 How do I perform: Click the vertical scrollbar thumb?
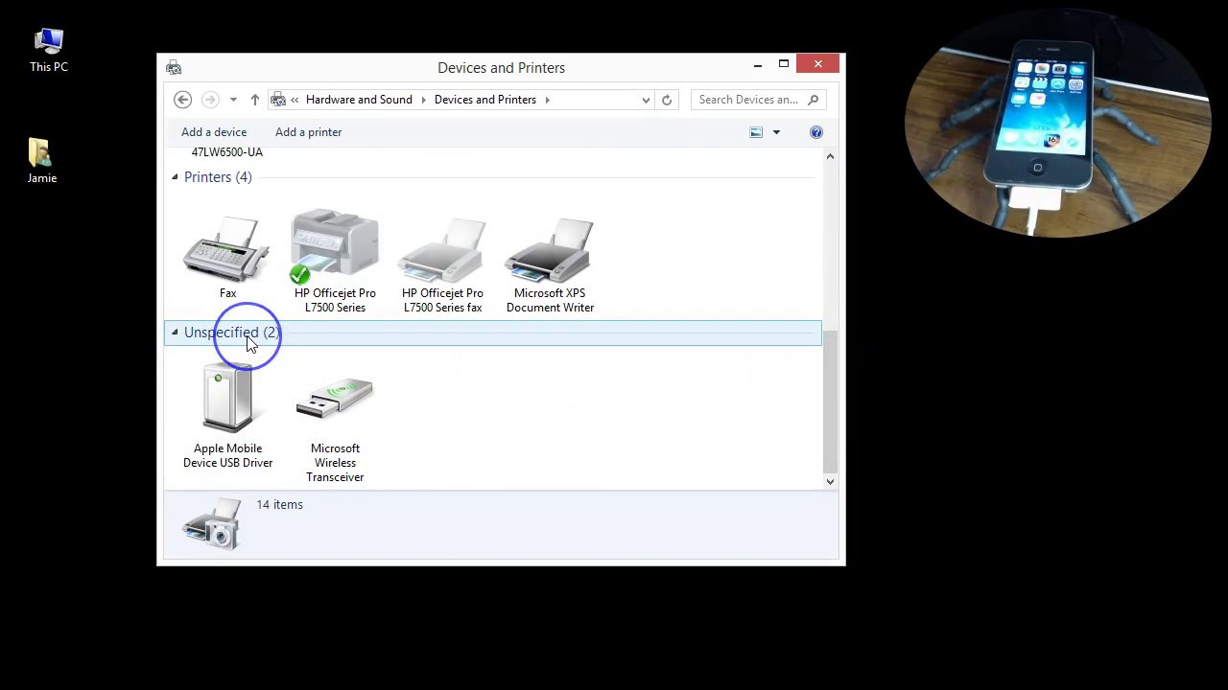tap(830, 402)
